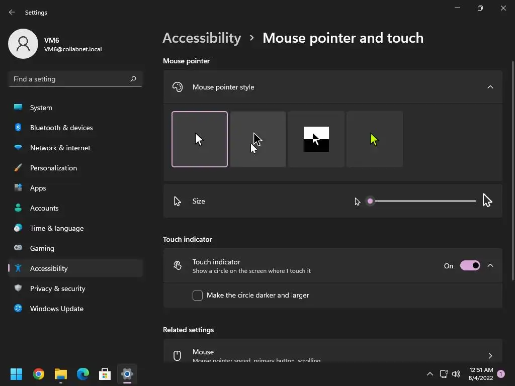The width and height of the screenshot is (515, 386).
Task: Click Accessibility breadcrumb link
Action: pyautogui.click(x=202, y=38)
